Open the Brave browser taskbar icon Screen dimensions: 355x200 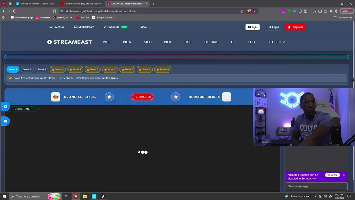[76, 196]
